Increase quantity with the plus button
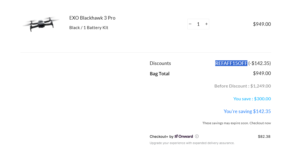Screen dimensions: 282x150 [x=207, y=24]
